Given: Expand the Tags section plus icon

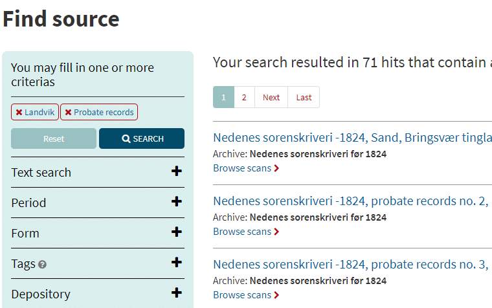Looking at the screenshot, I should 176,262.
